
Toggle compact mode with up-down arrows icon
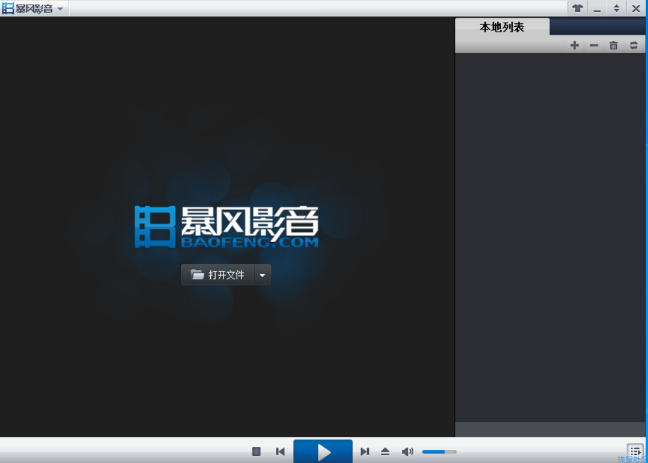click(x=616, y=8)
